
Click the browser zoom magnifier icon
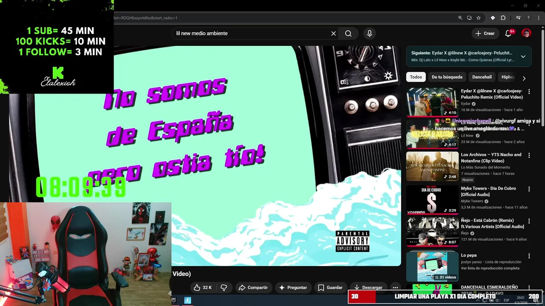460,18
